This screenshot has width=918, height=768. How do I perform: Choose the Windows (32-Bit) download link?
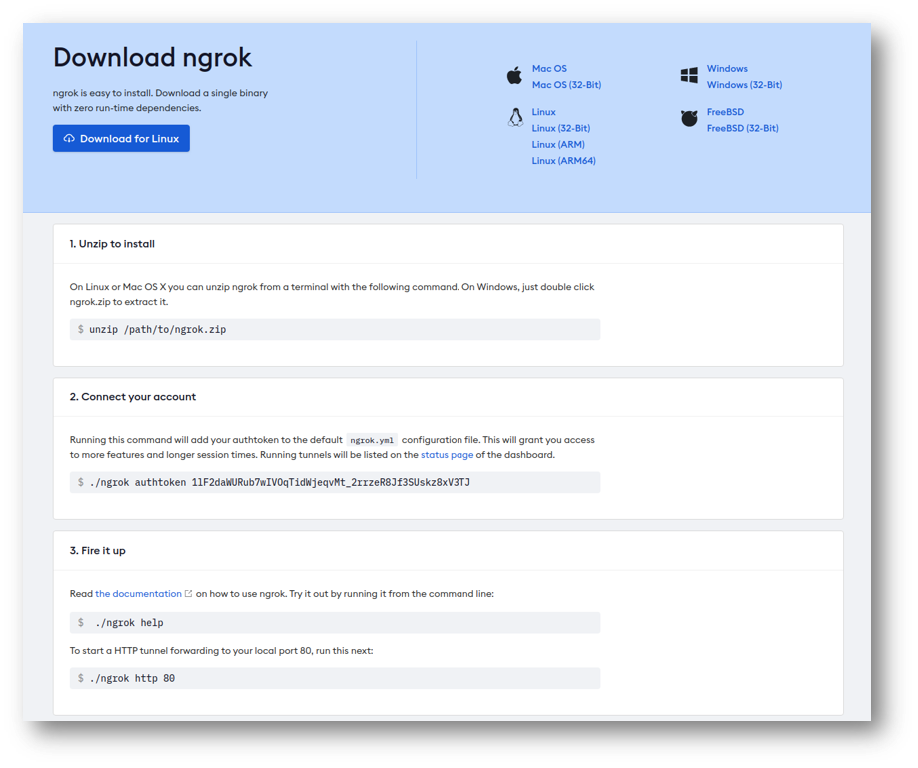click(744, 85)
